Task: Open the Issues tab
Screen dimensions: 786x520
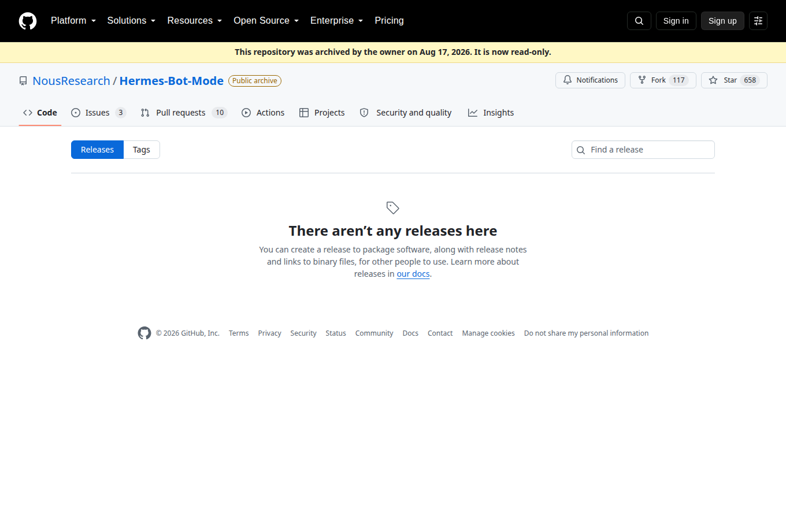Action: click(x=98, y=113)
